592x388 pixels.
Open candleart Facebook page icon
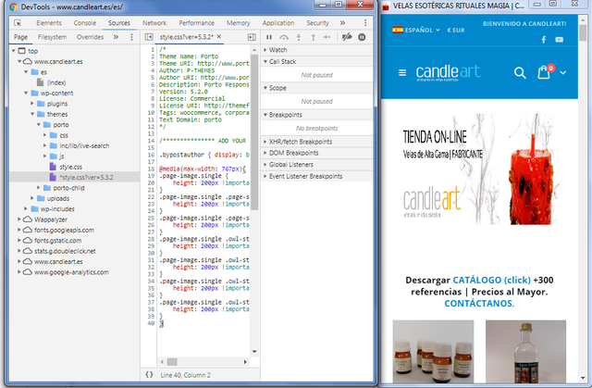point(544,40)
